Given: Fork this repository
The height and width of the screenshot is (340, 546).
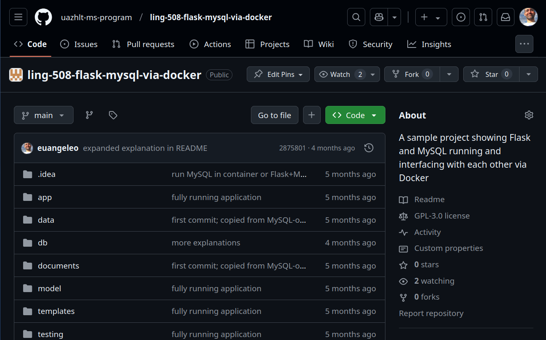Looking at the screenshot, I should [x=412, y=74].
